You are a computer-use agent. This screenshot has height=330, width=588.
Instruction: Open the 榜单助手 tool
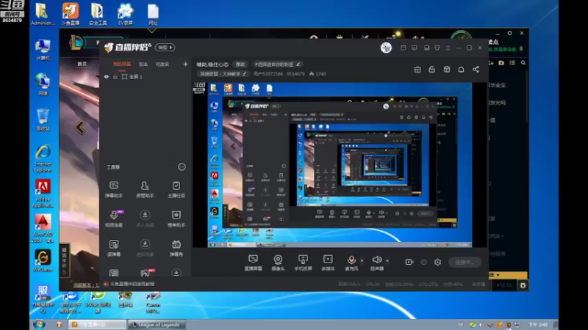(x=176, y=219)
